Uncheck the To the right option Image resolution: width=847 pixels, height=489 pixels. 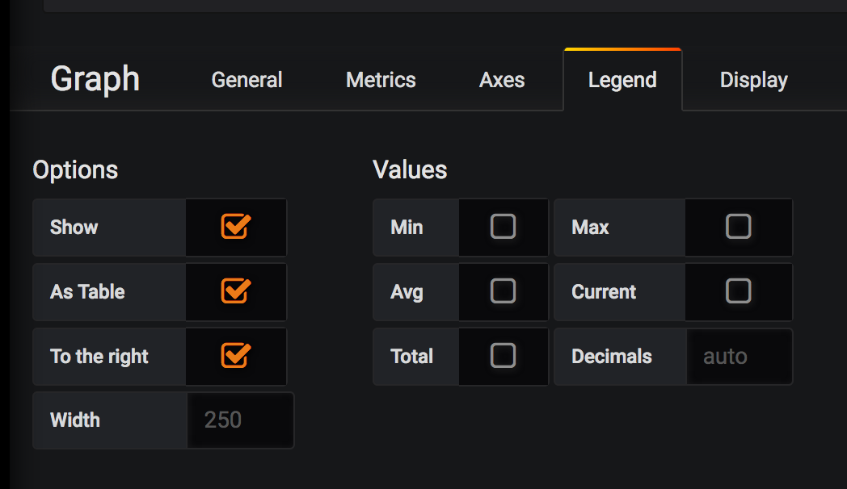[x=235, y=357]
